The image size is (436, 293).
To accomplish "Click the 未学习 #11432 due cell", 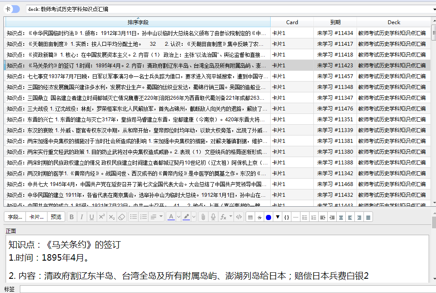I will coord(335,195).
